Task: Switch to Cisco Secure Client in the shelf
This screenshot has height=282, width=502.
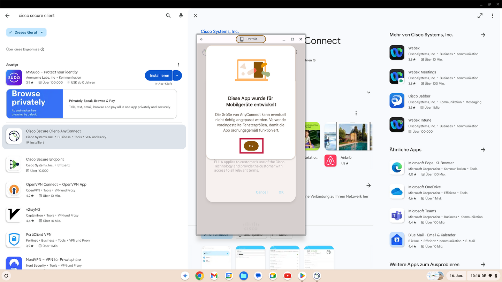Action: pyautogui.click(x=317, y=276)
